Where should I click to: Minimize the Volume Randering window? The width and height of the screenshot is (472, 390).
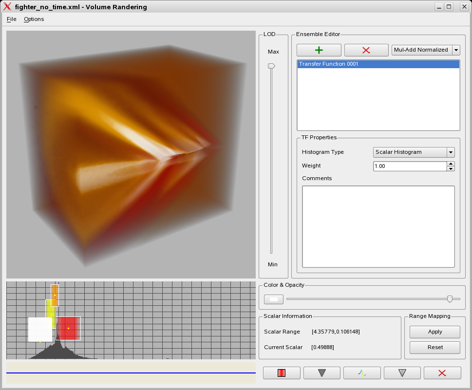(x=439, y=7)
